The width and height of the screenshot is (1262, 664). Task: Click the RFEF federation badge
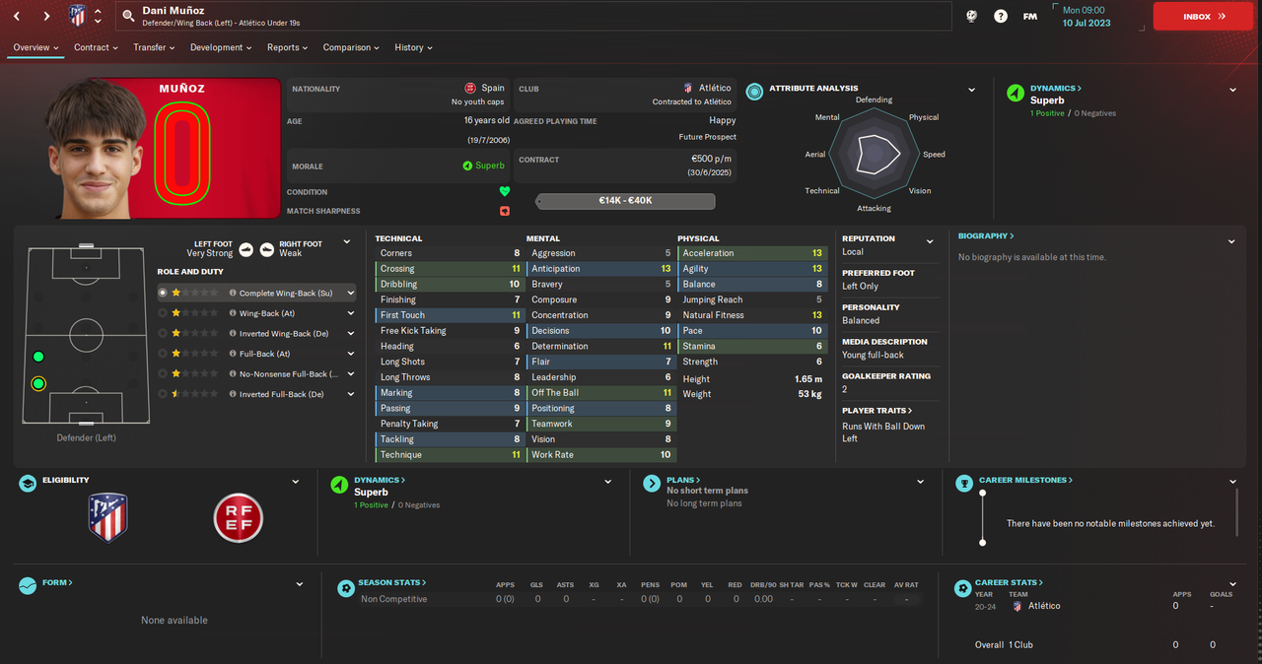(x=239, y=518)
